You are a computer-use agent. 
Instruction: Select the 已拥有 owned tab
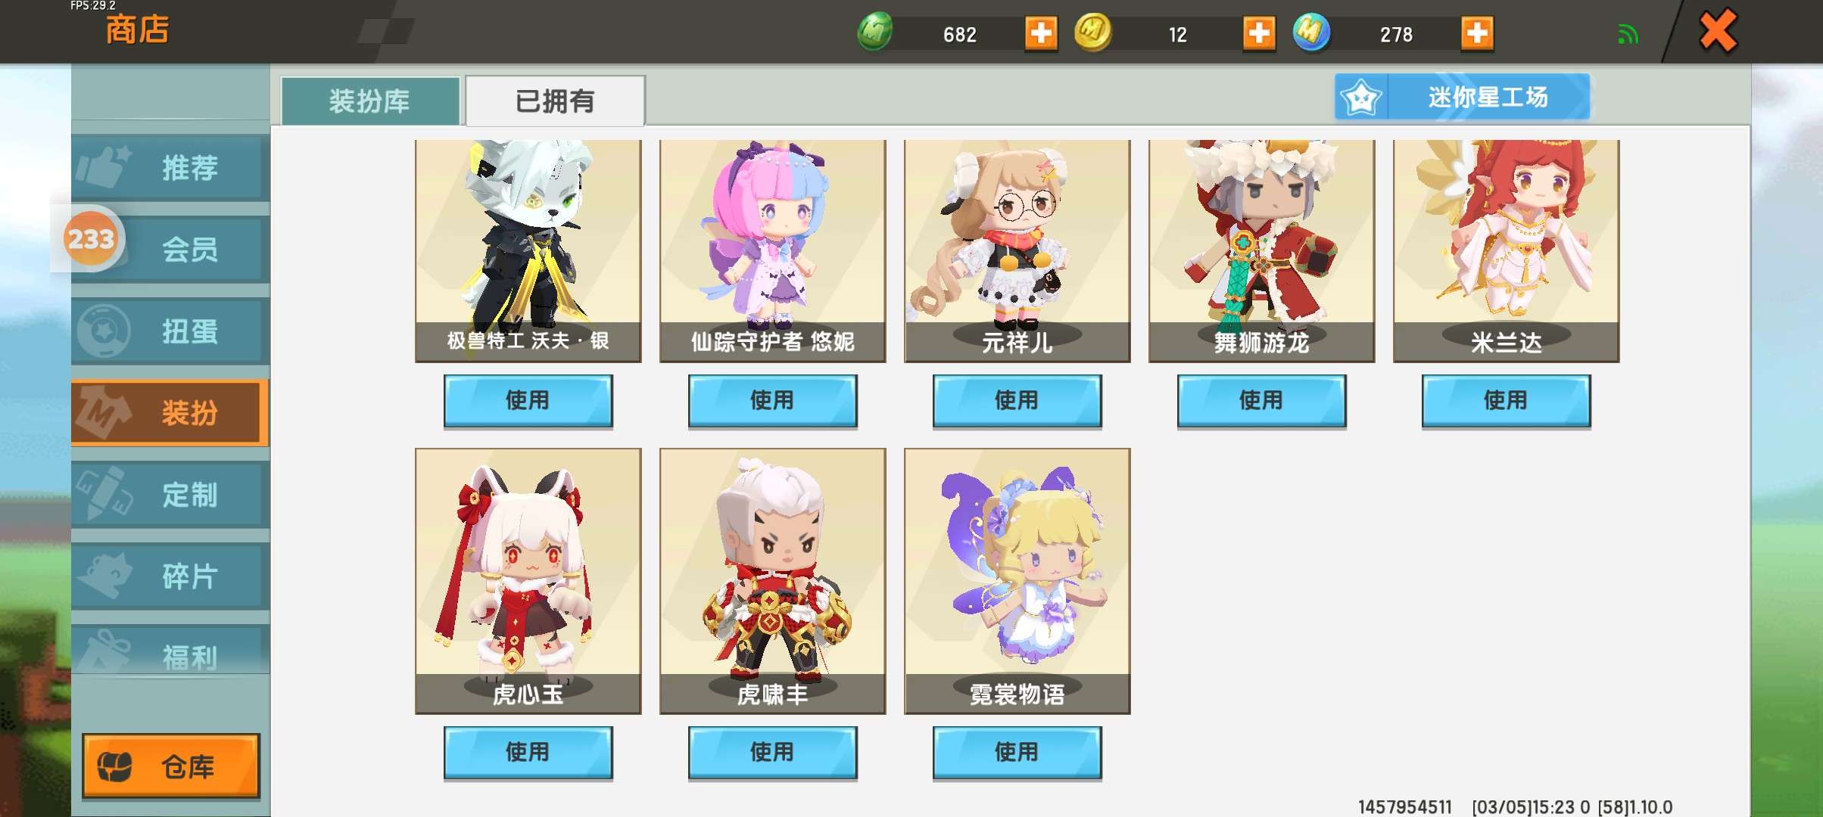click(555, 101)
